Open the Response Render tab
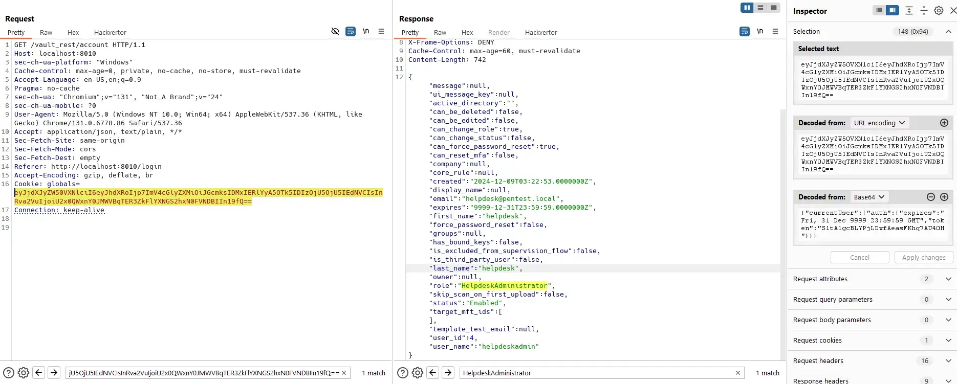Viewport: 957px width, 384px height. click(x=499, y=32)
